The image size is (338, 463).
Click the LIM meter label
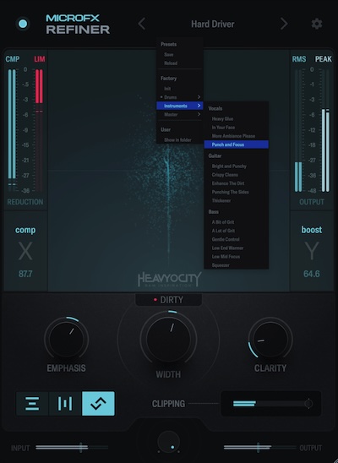coord(39,59)
